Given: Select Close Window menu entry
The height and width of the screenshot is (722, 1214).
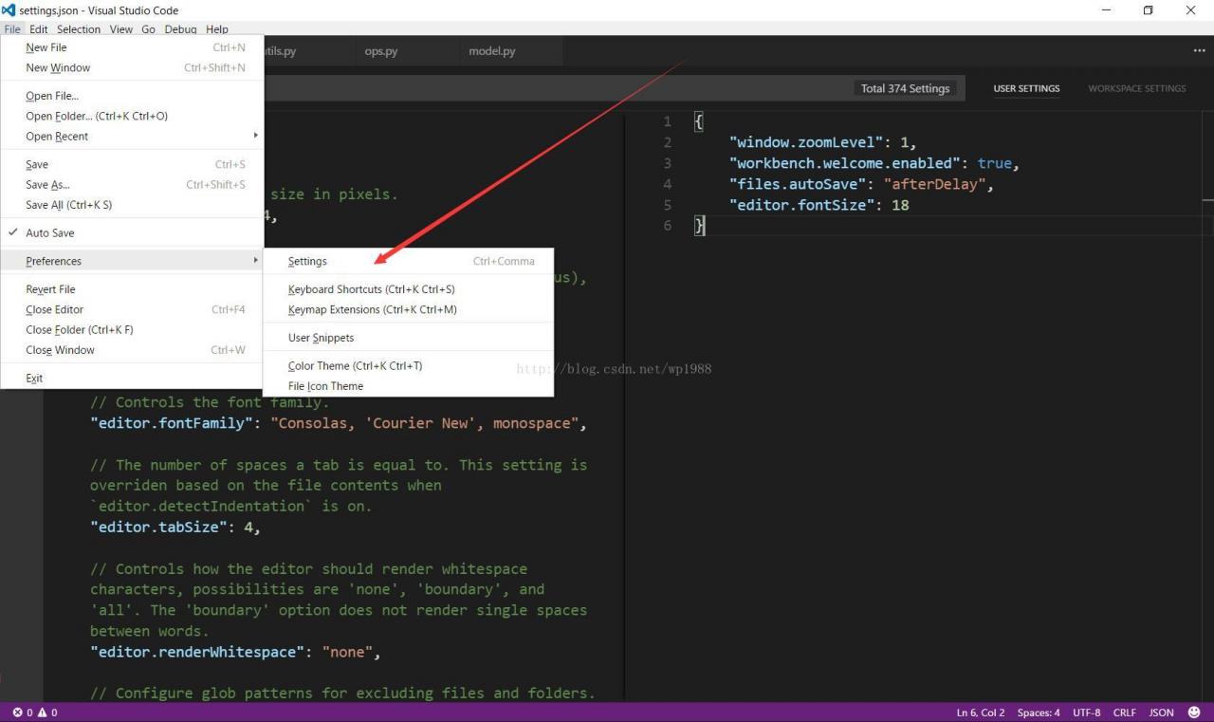Looking at the screenshot, I should click(x=132, y=350).
